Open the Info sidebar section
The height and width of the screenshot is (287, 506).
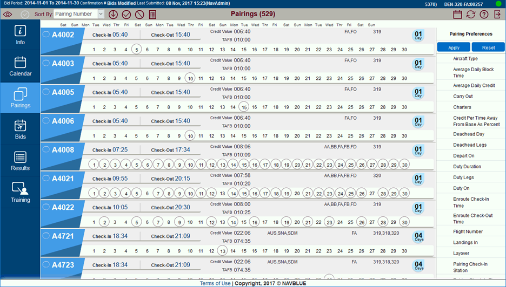[x=20, y=35]
